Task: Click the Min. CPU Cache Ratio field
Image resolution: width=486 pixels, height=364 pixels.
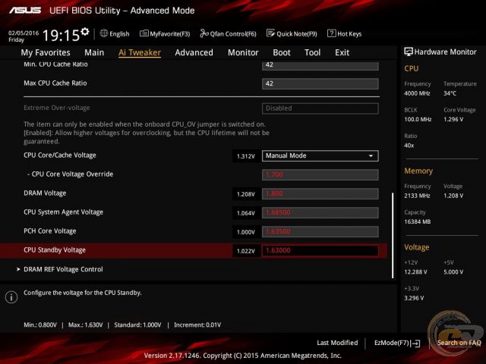Action: pos(320,65)
